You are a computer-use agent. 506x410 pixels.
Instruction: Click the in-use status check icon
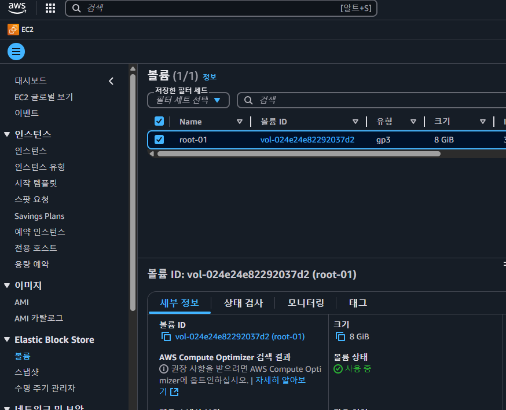(338, 369)
